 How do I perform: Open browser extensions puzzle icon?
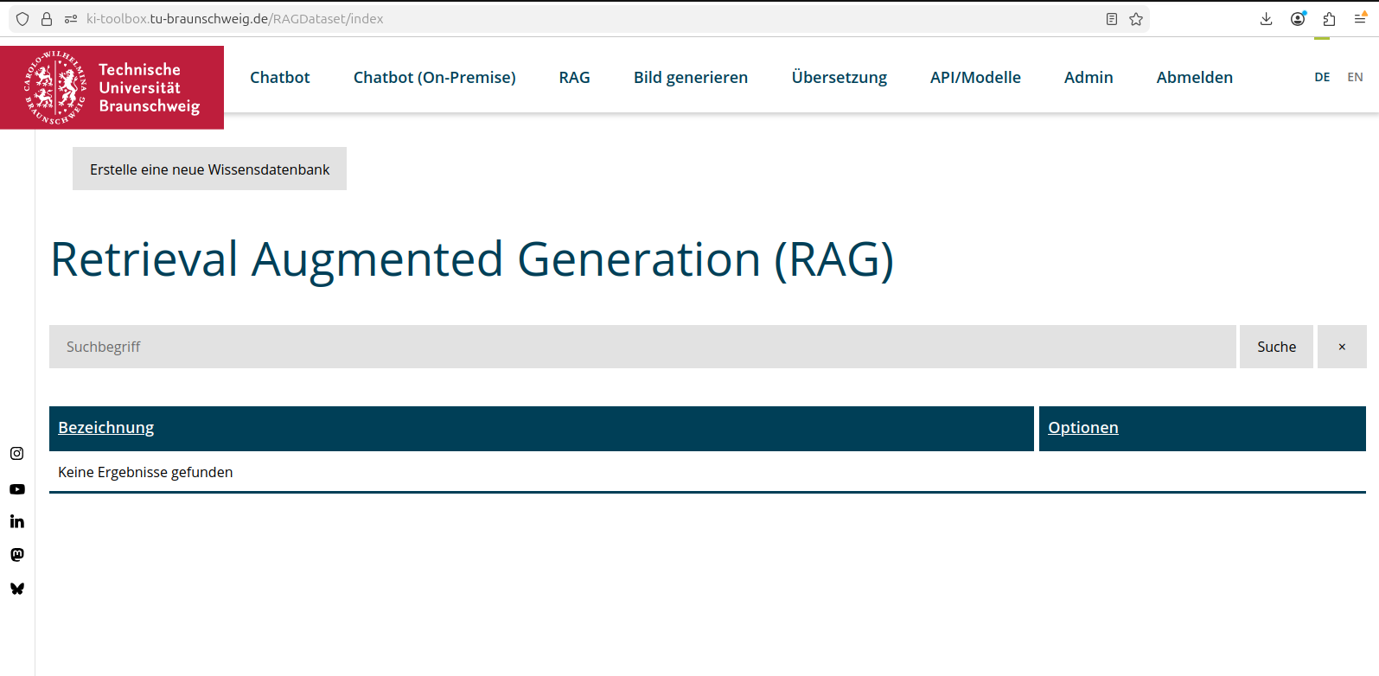click(x=1329, y=19)
